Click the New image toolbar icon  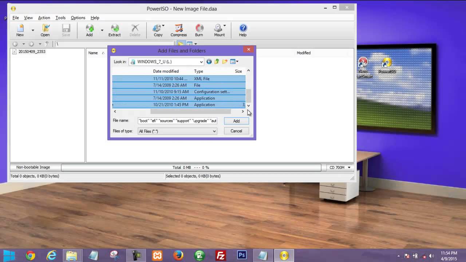coord(20,30)
